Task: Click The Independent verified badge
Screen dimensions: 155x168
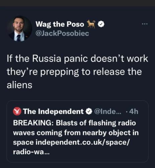Action: tap(89, 111)
